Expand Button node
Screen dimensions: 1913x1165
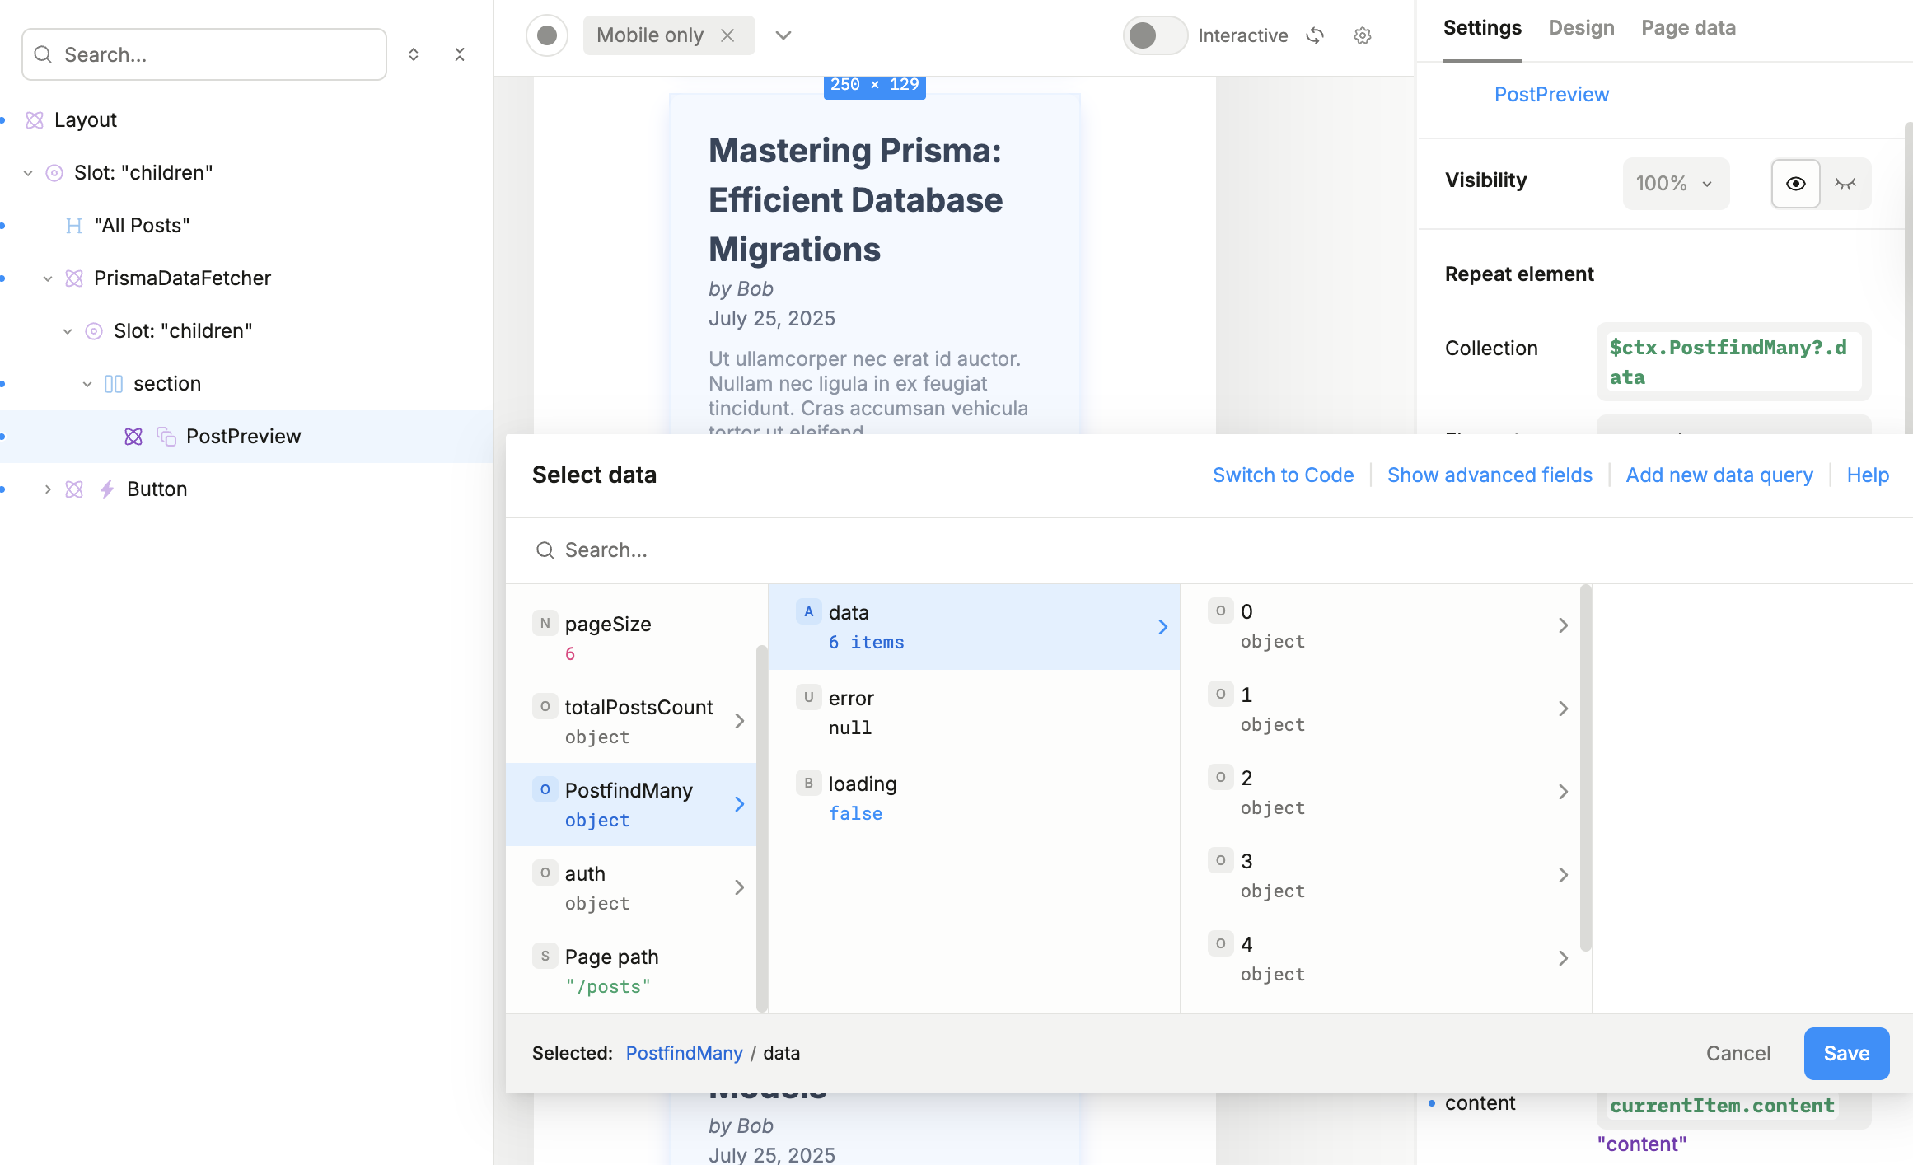pos(48,489)
